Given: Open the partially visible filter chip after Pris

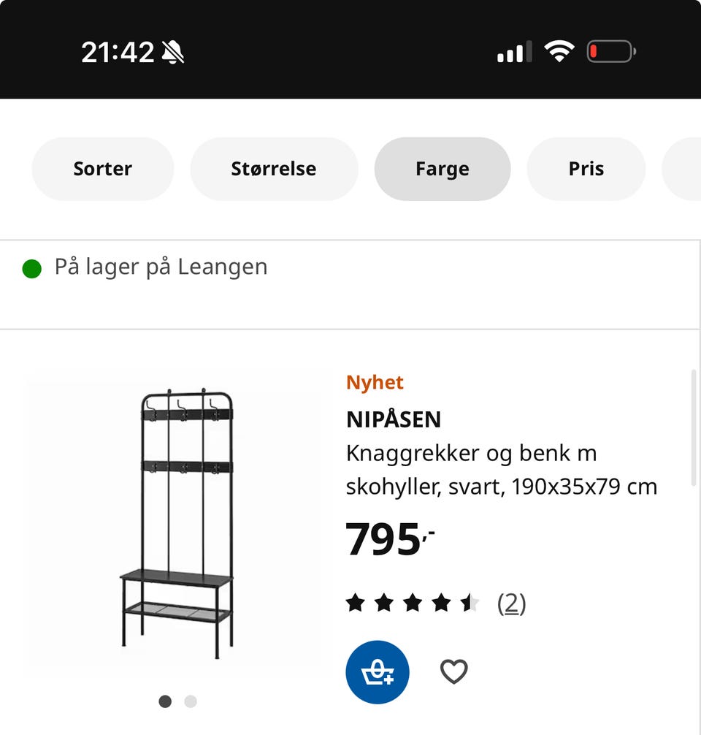Looking at the screenshot, I should [x=681, y=169].
